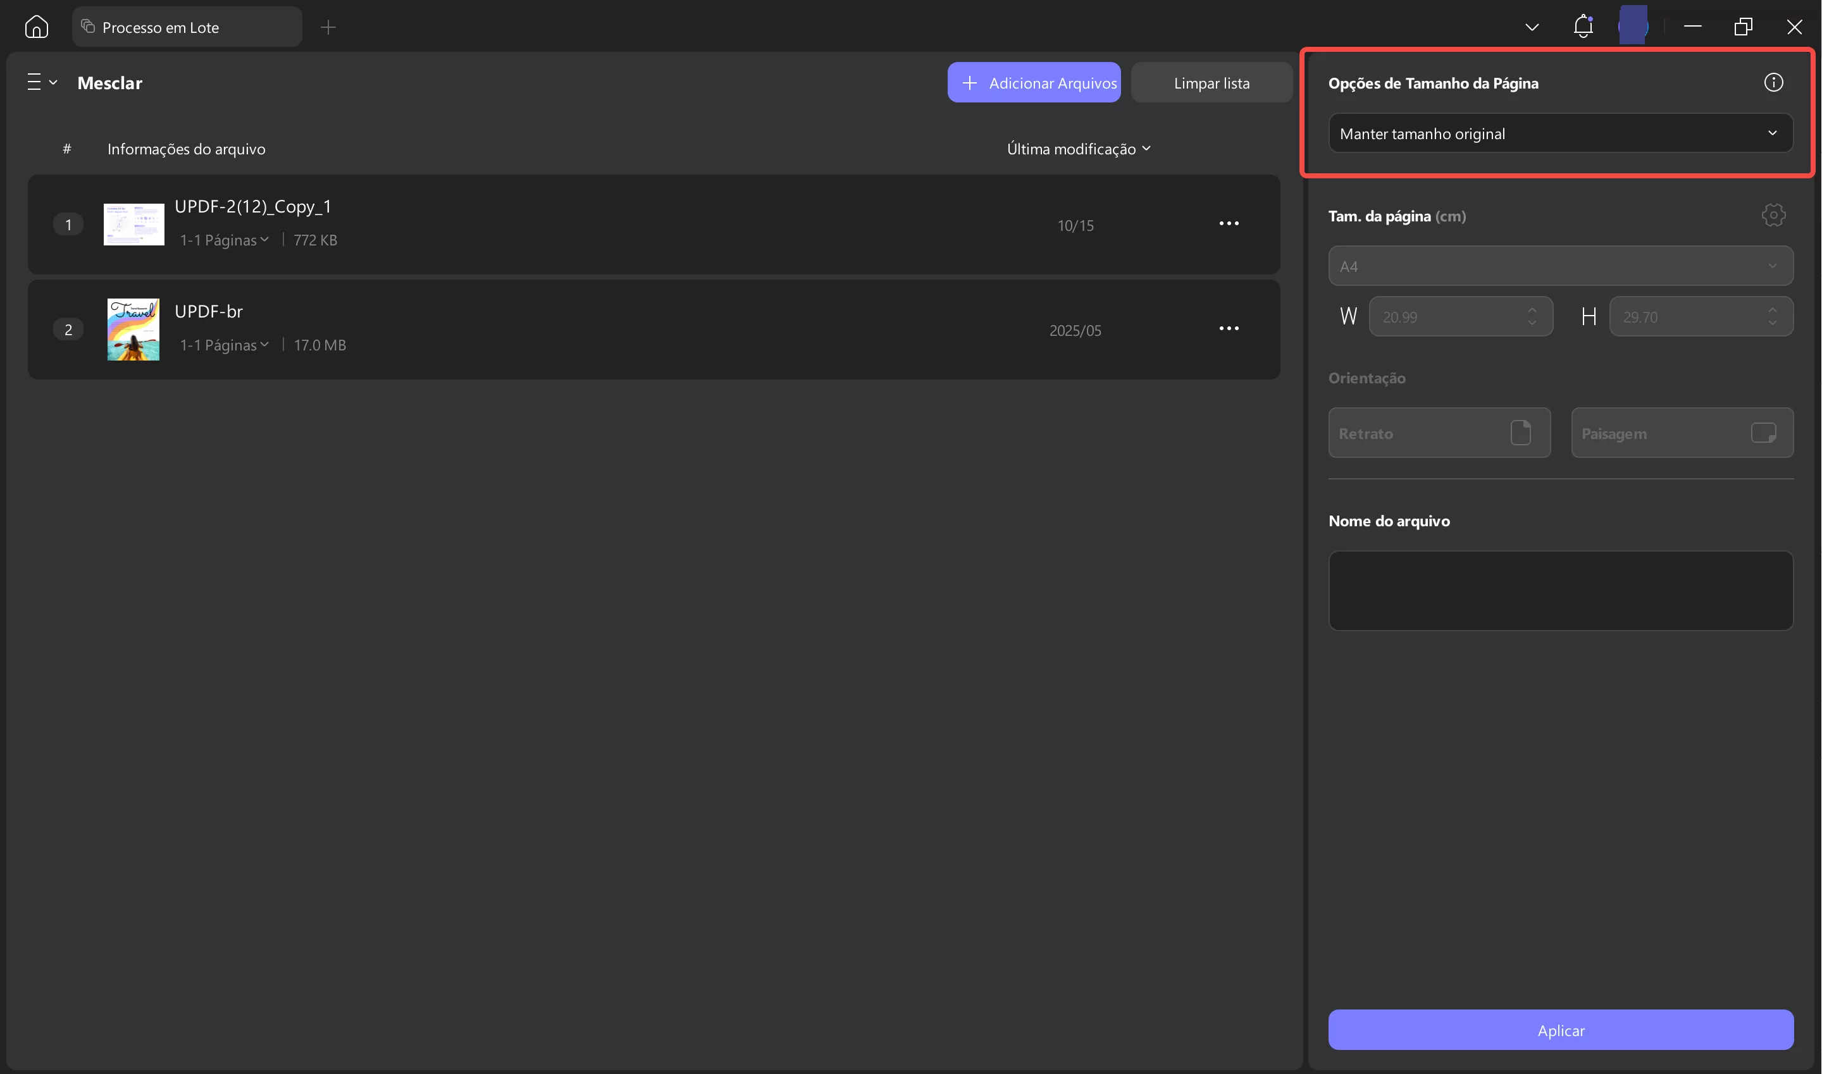
Task: Open the Mesclar tool list menu
Action: point(41,82)
